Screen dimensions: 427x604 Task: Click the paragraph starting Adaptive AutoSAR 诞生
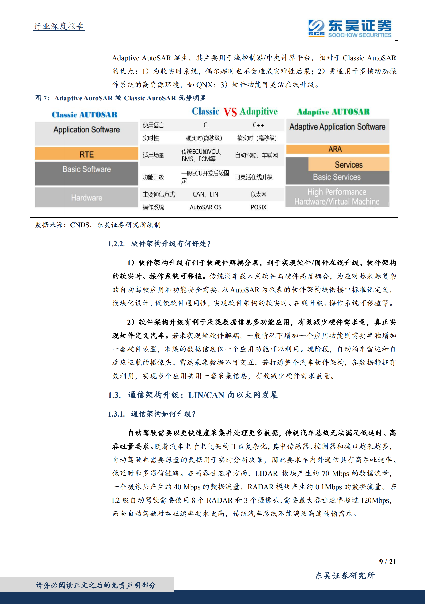(254, 71)
